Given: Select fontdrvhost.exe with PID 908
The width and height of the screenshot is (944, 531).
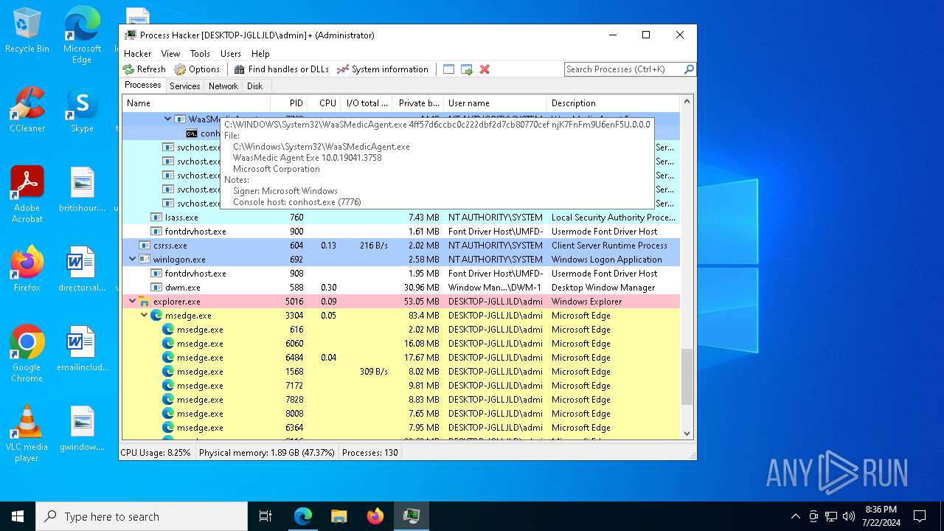Looking at the screenshot, I should (400, 274).
